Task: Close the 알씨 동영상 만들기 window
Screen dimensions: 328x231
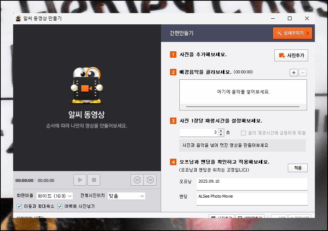Action: (307, 18)
